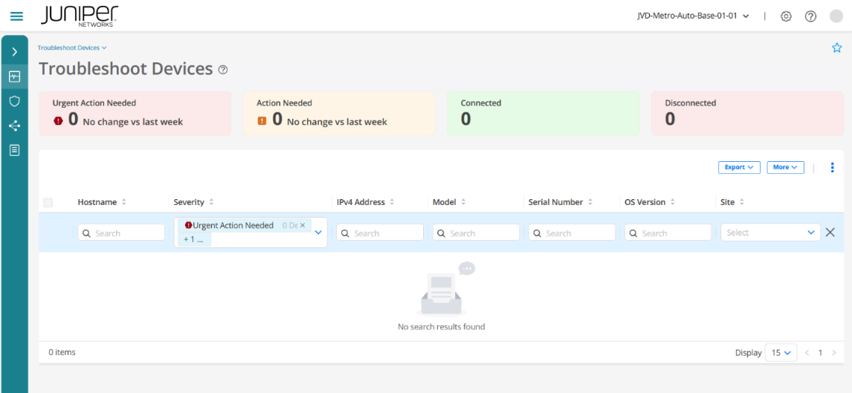Click the Export button
852x393 pixels.
tap(738, 167)
